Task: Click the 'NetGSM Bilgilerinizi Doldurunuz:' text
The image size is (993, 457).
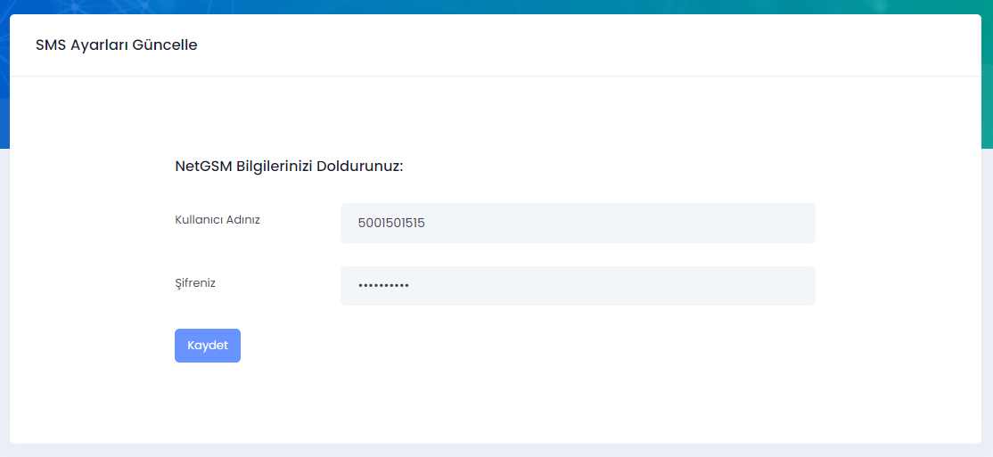Action: click(289, 167)
